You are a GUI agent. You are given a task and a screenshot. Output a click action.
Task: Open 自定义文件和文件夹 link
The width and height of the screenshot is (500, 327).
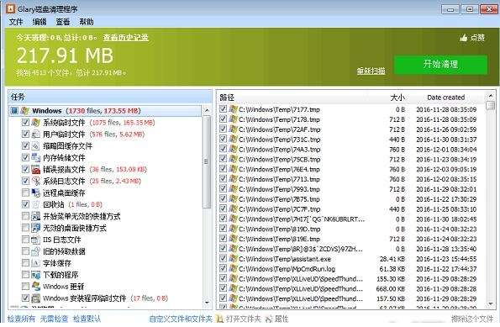(181, 319)
